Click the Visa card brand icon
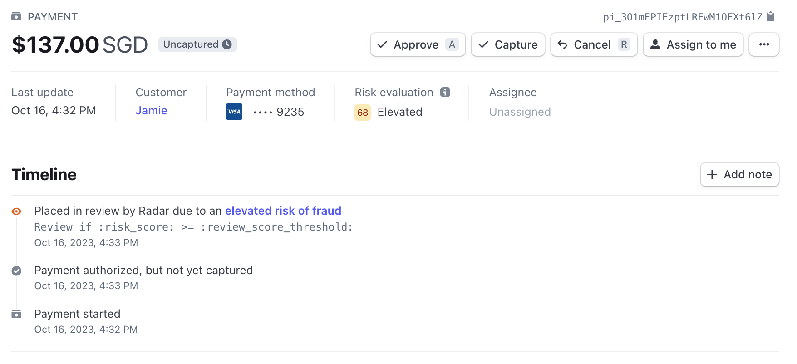This screenshot has height=364, width=797. click(234, 112)
